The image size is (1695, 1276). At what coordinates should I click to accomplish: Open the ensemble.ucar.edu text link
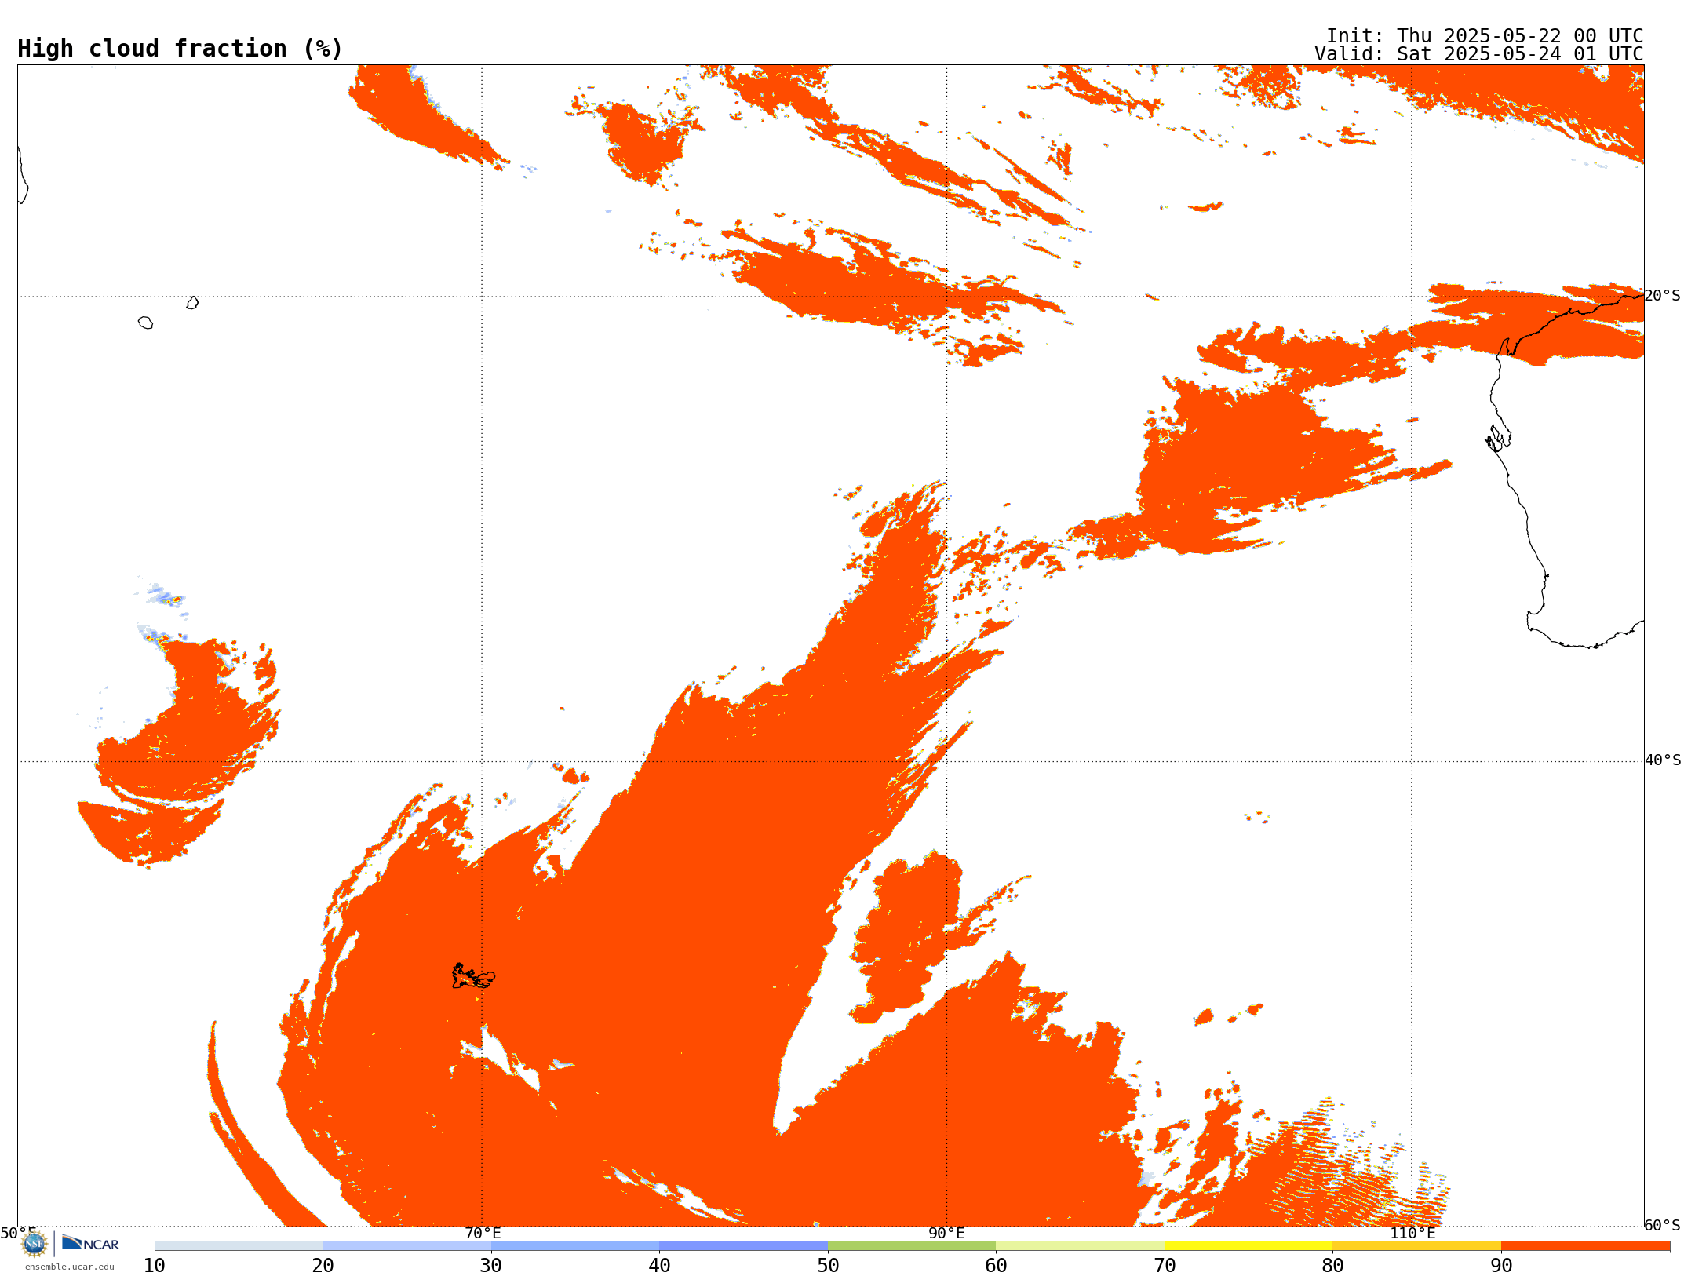[x=70, y=1267]
